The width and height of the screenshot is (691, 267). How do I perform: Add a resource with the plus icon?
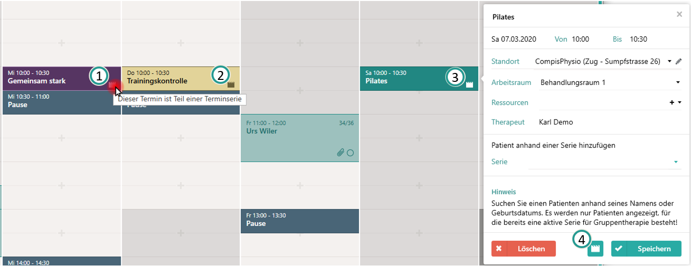point(672,103)
